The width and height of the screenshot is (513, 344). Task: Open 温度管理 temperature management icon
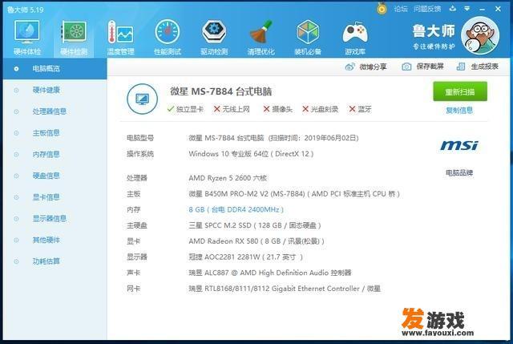point(120,38)
